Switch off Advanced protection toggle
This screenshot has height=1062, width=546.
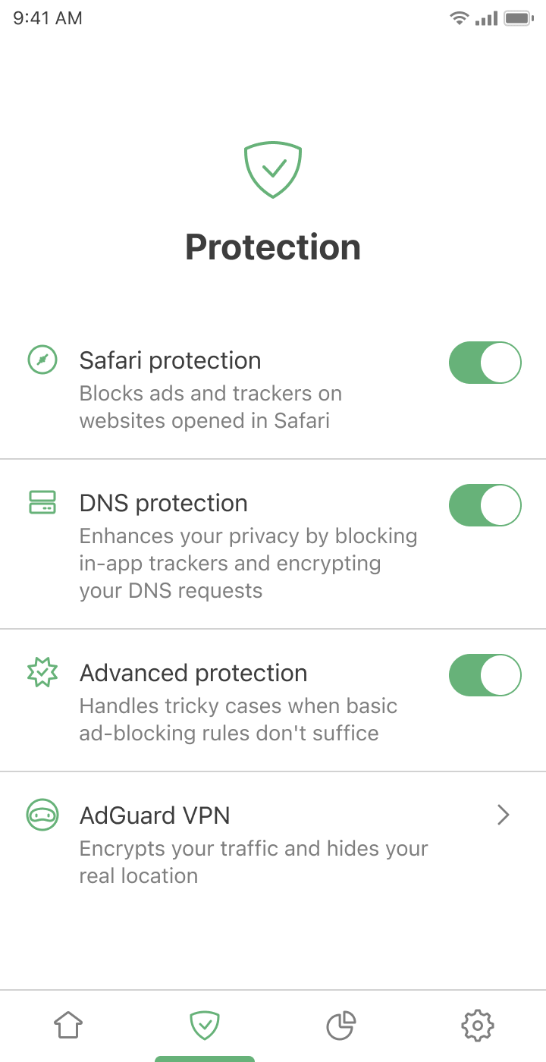(485, 675)
